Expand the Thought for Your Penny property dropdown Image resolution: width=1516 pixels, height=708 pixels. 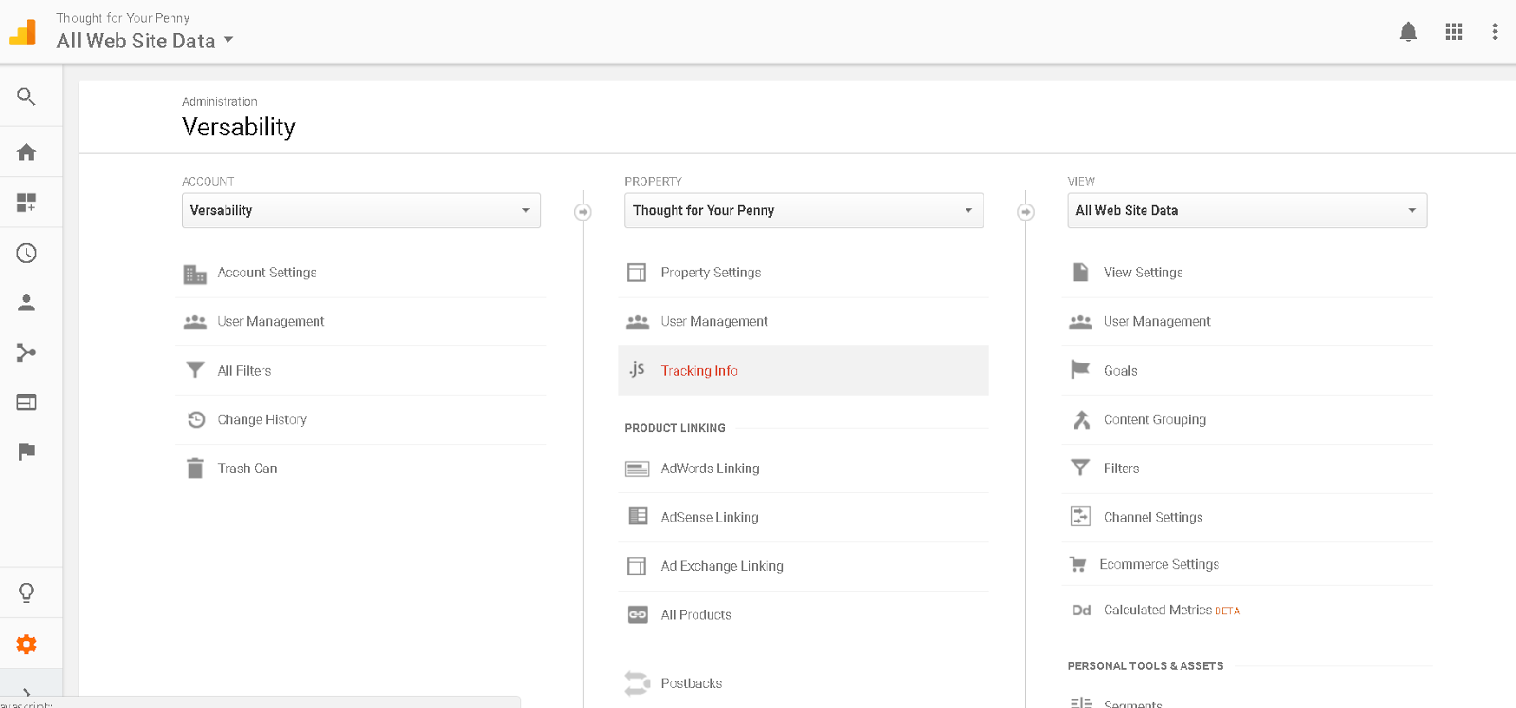803,210
